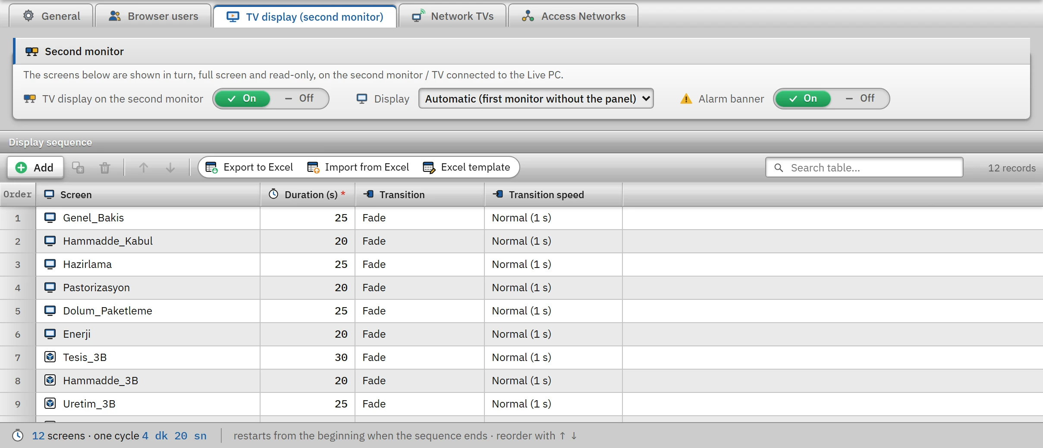Click the Duration (s) column header
Image resolution: width=1043 pixels, height=448 pixels.
coord(308,195)
